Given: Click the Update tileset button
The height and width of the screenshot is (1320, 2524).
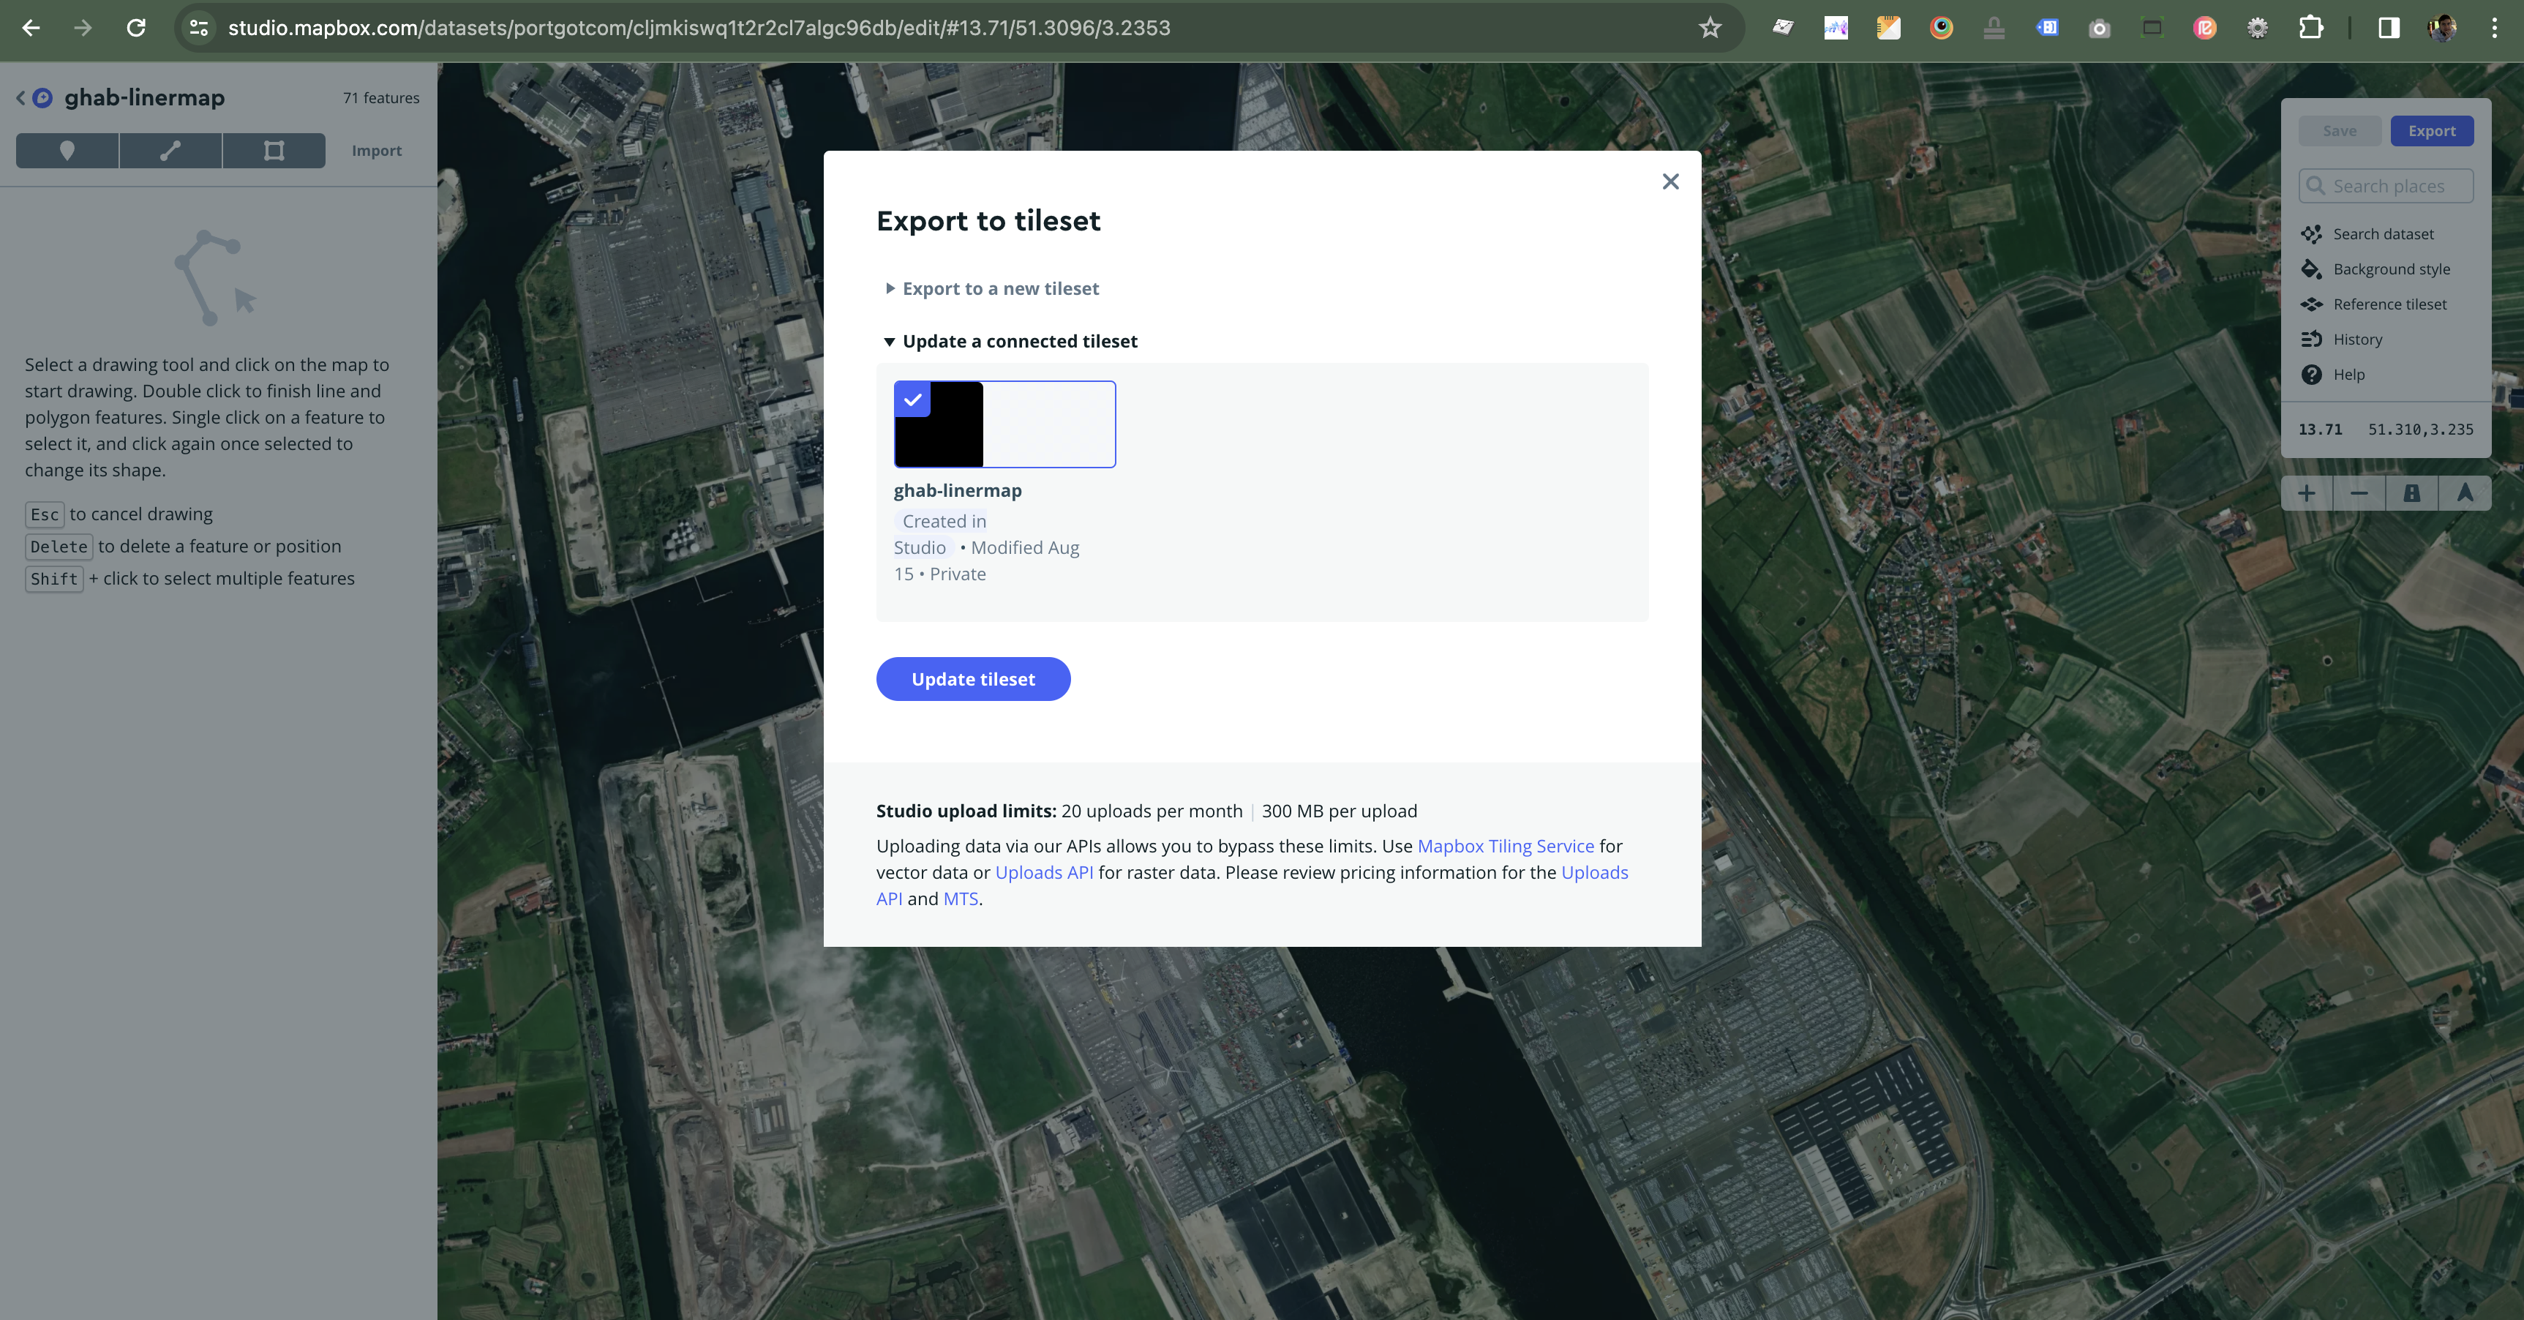Looking at the screenshot, I should tap(972, 679).
